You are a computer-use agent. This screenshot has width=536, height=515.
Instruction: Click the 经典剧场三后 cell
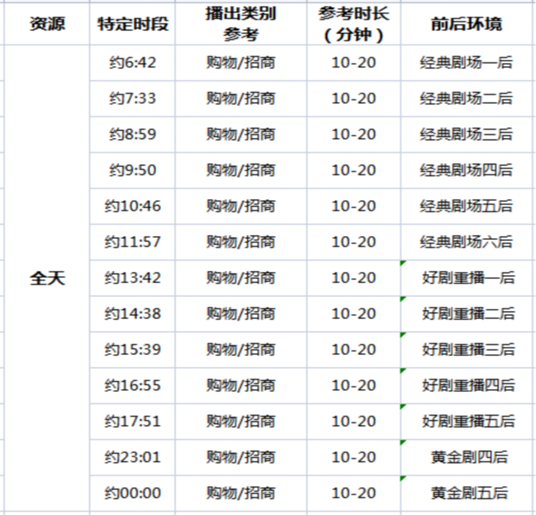pos(466,135)
